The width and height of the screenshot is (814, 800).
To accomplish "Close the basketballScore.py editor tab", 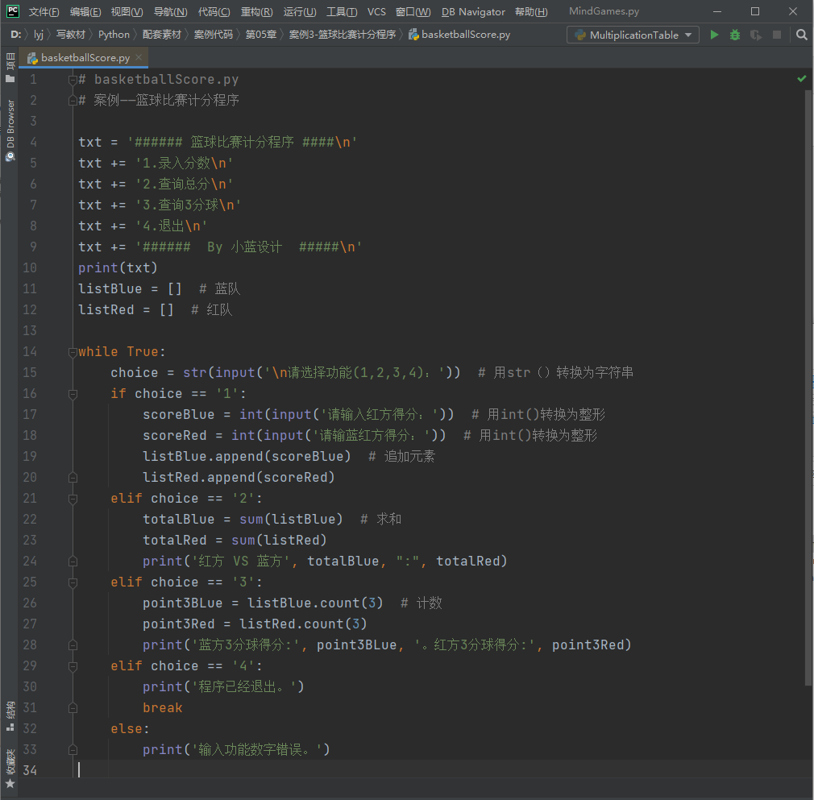I will [x=139, y=58].
